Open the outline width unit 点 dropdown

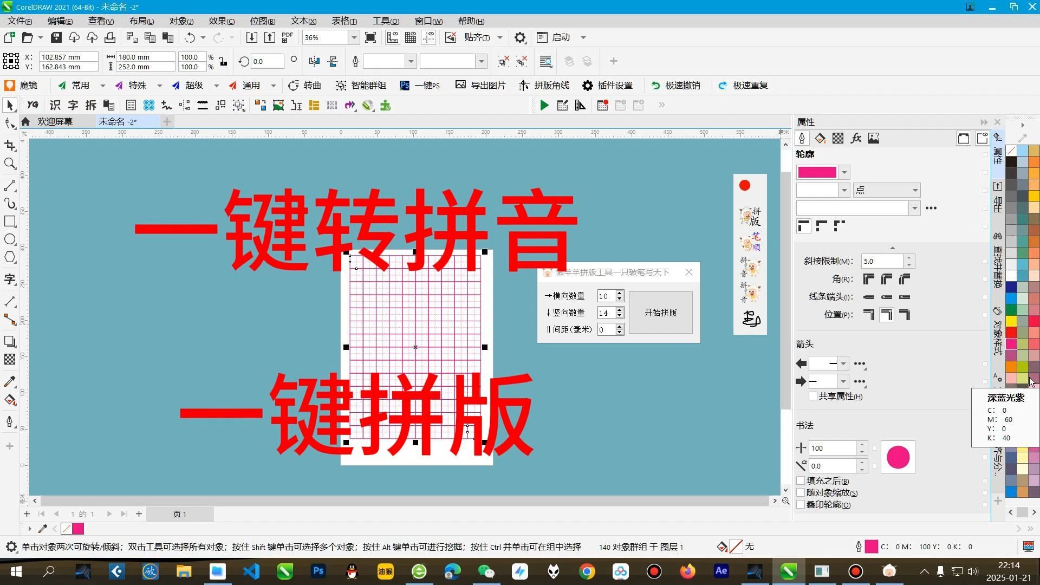(913, 190)
